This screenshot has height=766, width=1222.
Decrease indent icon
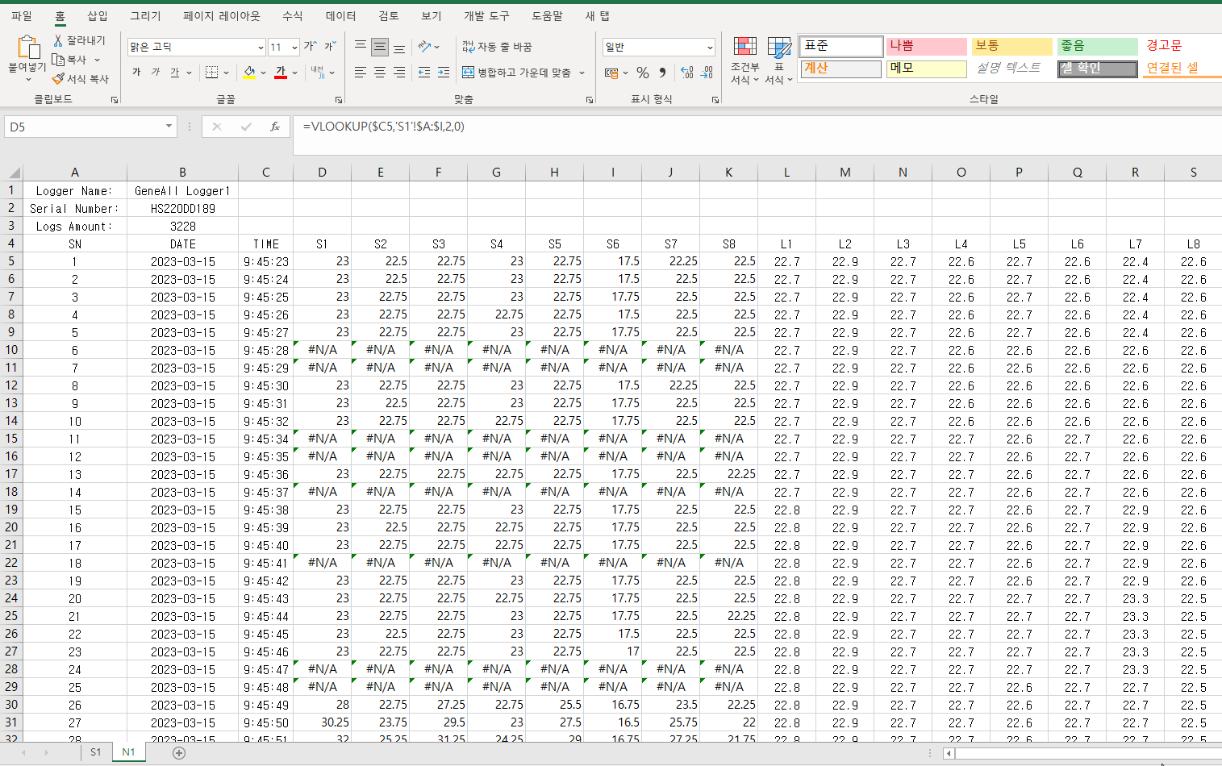[x=424, y=73]
